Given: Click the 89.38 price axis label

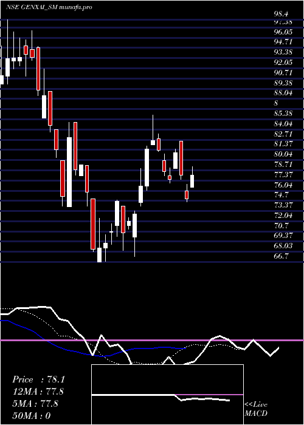Looking at the screenshot, I should [x=283, y=83].
